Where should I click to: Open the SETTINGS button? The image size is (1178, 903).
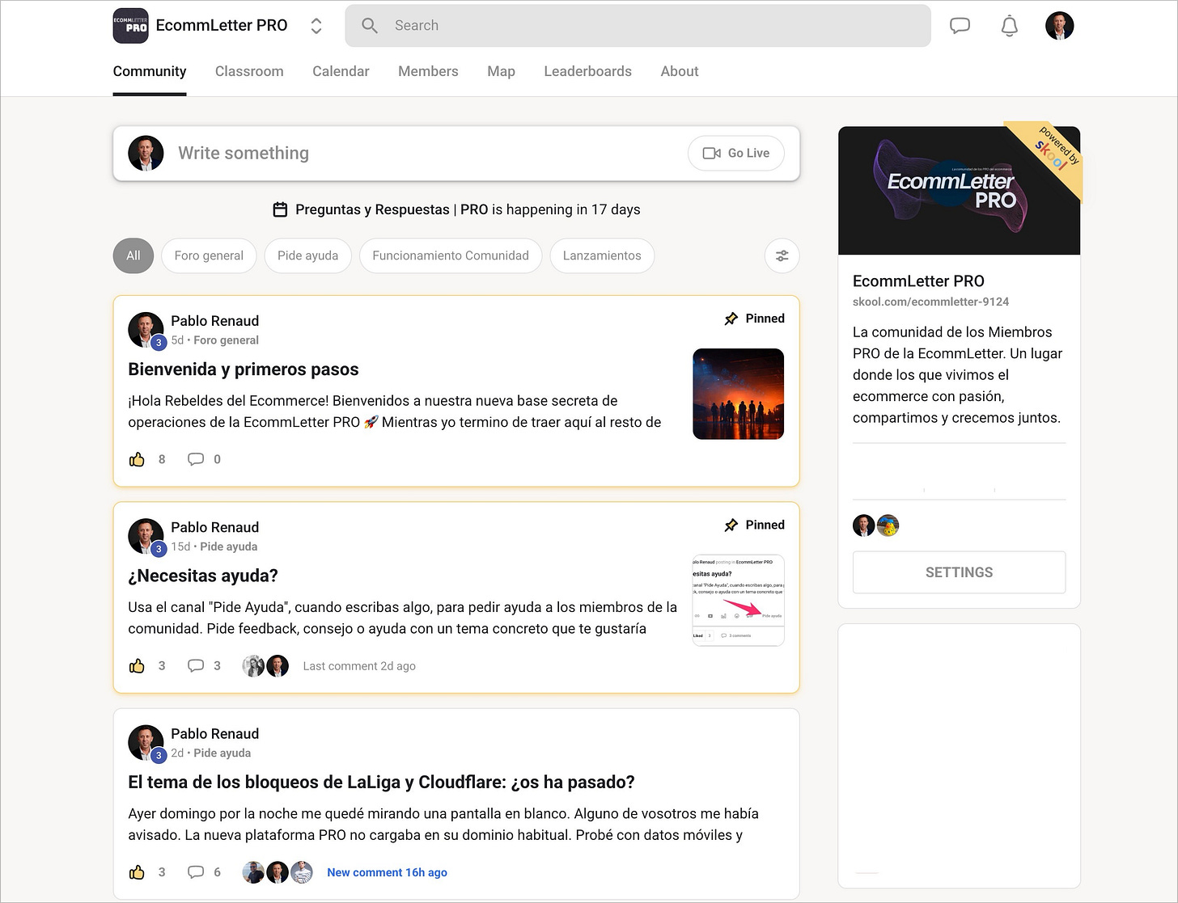coord(959,572)
